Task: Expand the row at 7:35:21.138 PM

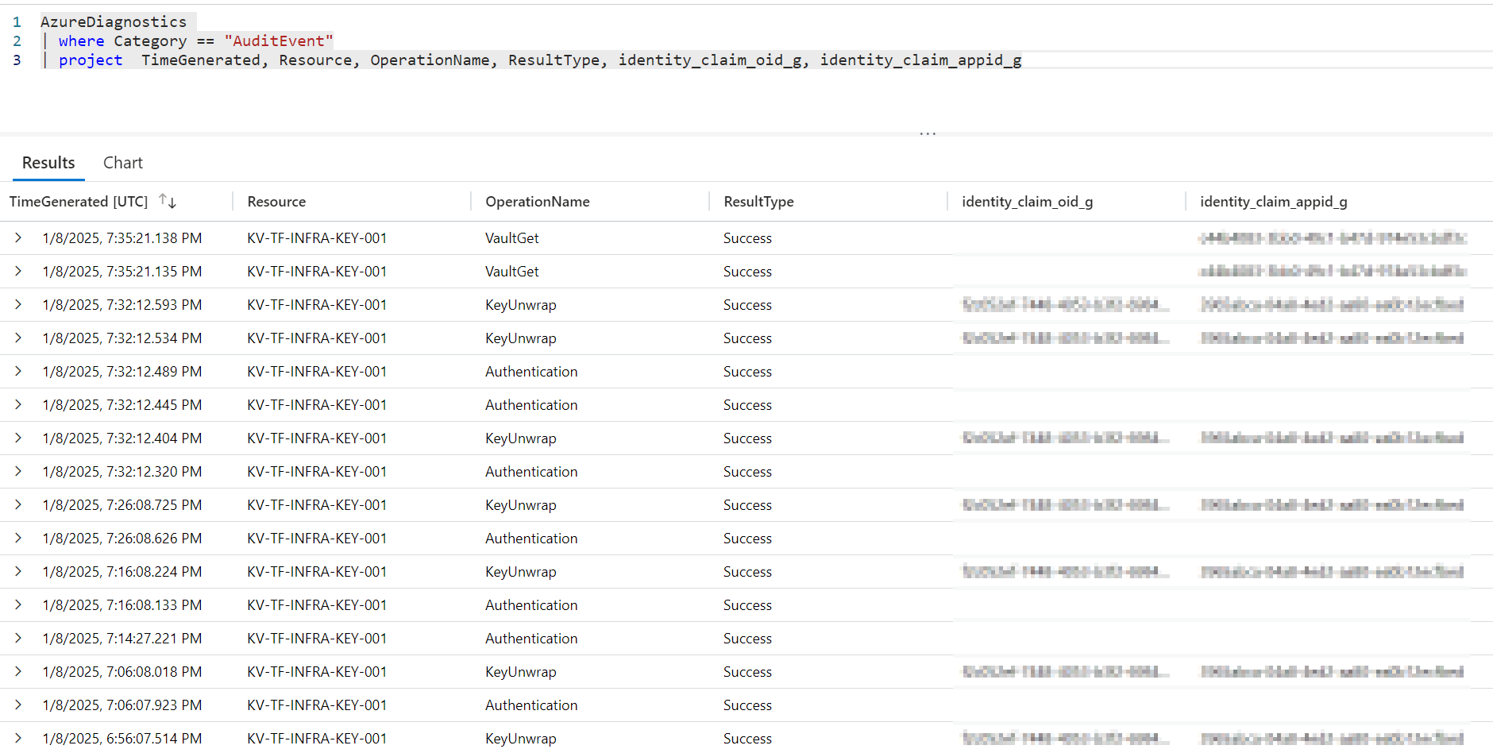Action: [18, 238]
